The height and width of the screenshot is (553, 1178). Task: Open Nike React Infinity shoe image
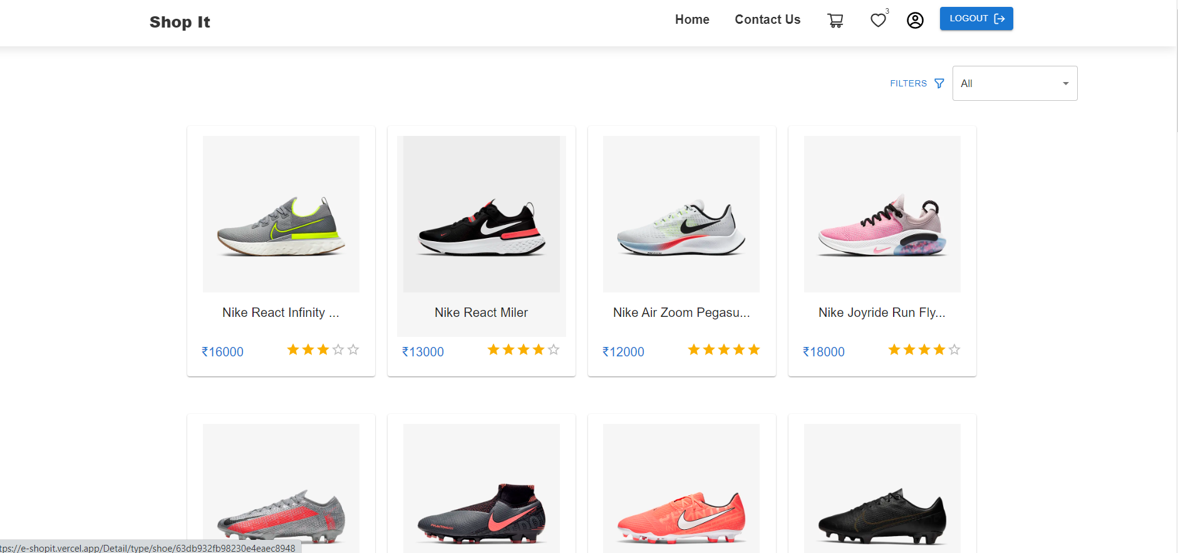[281, 214]
